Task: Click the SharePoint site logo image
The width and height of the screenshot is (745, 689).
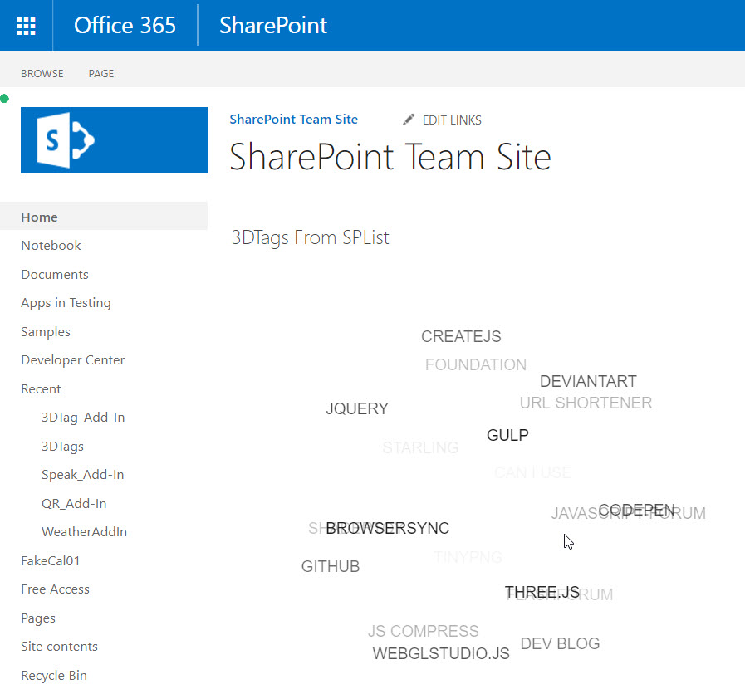Action: (x=114, y=140)
